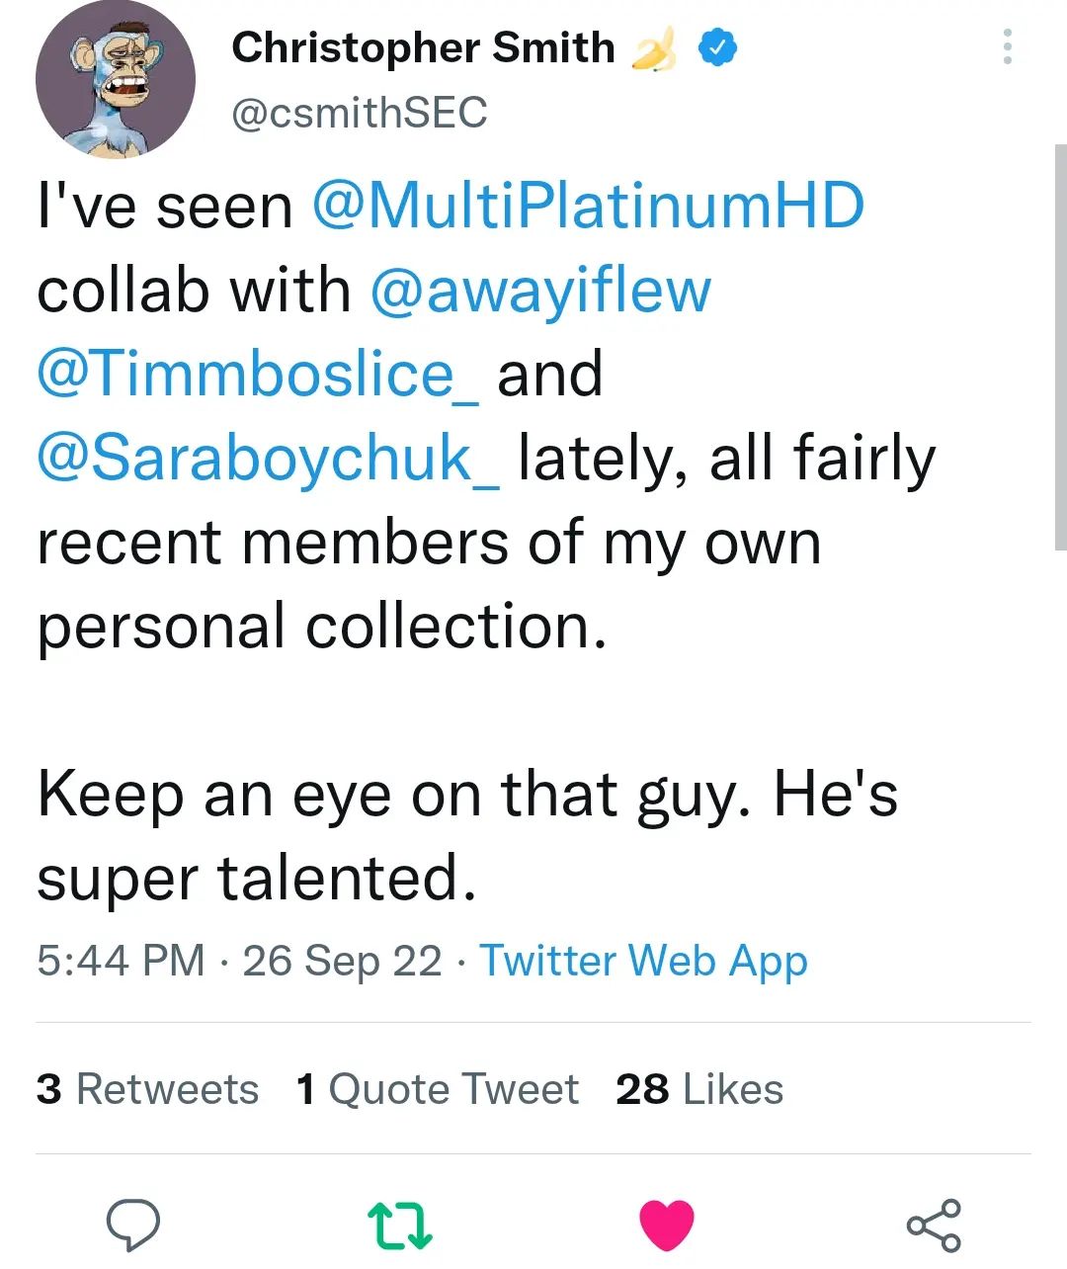Open the share icon
Viewport: 1067px width, 1269px height.
click(934, 1226)
